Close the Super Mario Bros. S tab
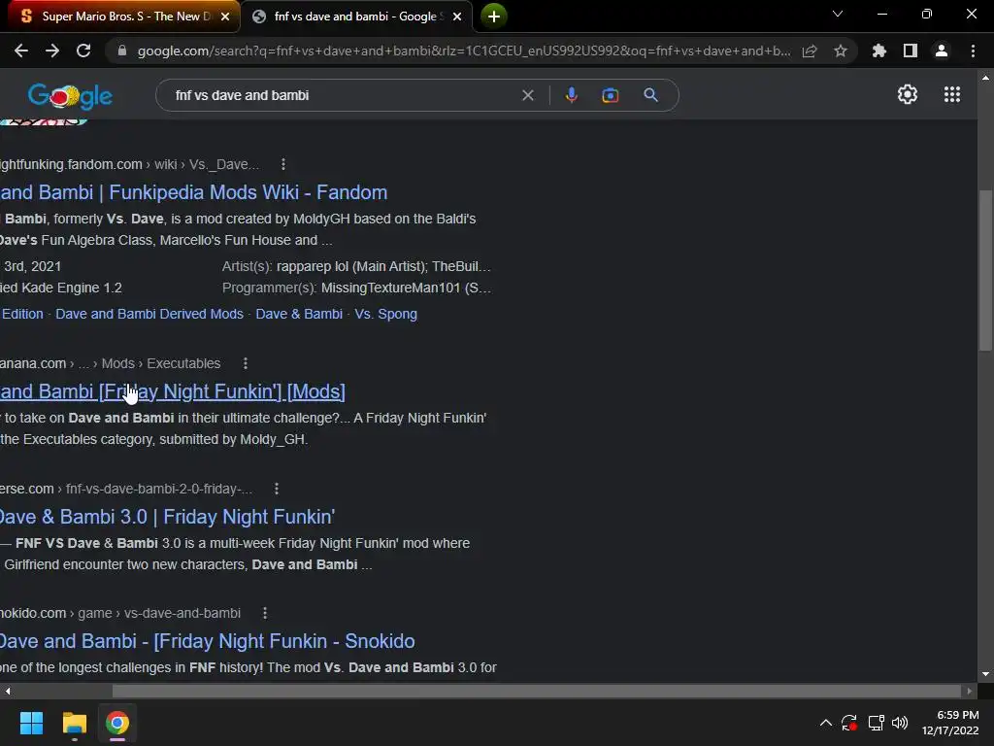The image size is (994, 746). (225, 17)
